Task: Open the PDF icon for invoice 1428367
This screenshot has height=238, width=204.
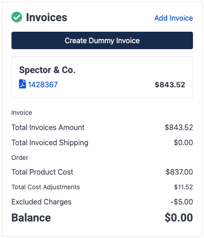Action: [x=23, y=84]
